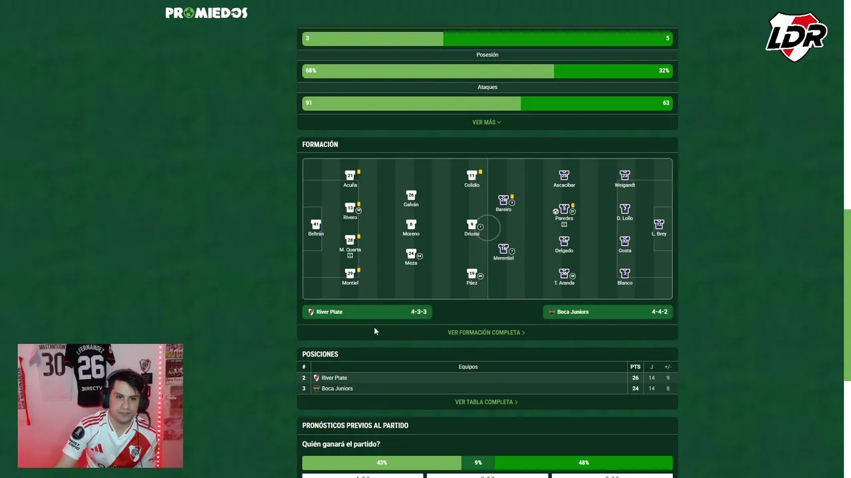Click the River Plate 4-3-3 formation button

[367, 312]
